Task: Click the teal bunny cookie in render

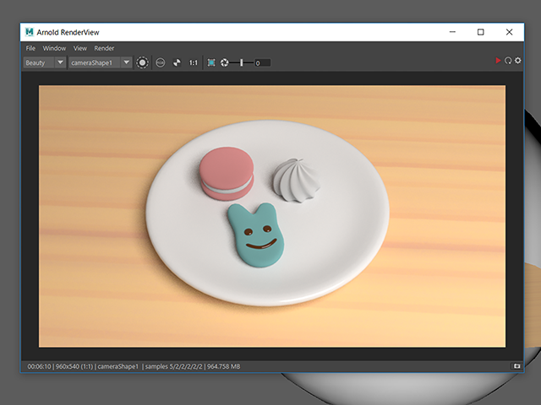Action: pos(256,235)
